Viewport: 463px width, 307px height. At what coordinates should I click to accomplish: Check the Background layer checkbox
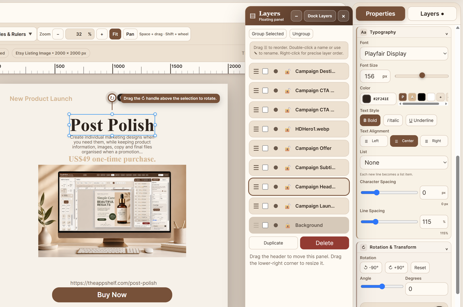pos(265,225)
